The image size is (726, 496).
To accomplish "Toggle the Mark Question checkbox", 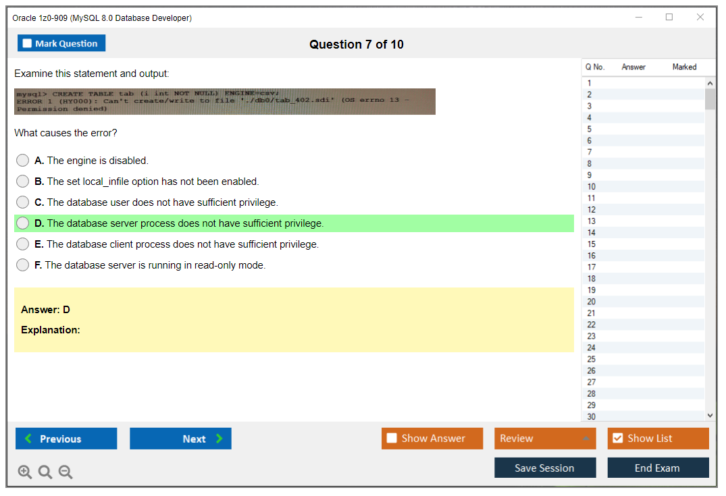I will 28,44.
